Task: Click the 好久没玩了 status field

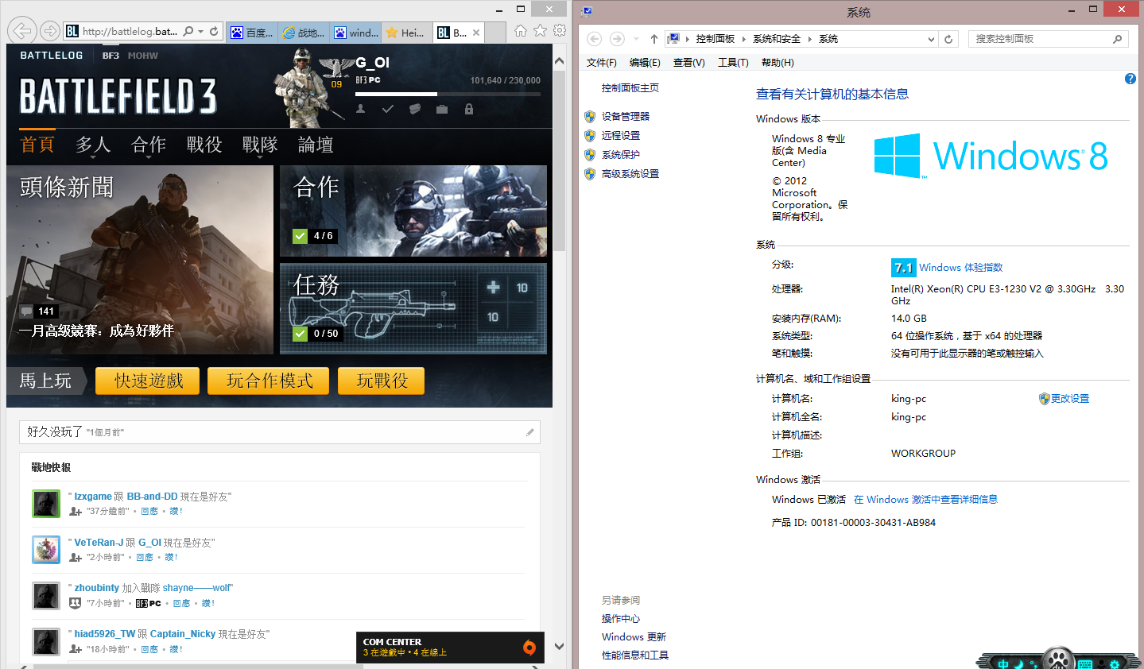Action: pos(280,432)
